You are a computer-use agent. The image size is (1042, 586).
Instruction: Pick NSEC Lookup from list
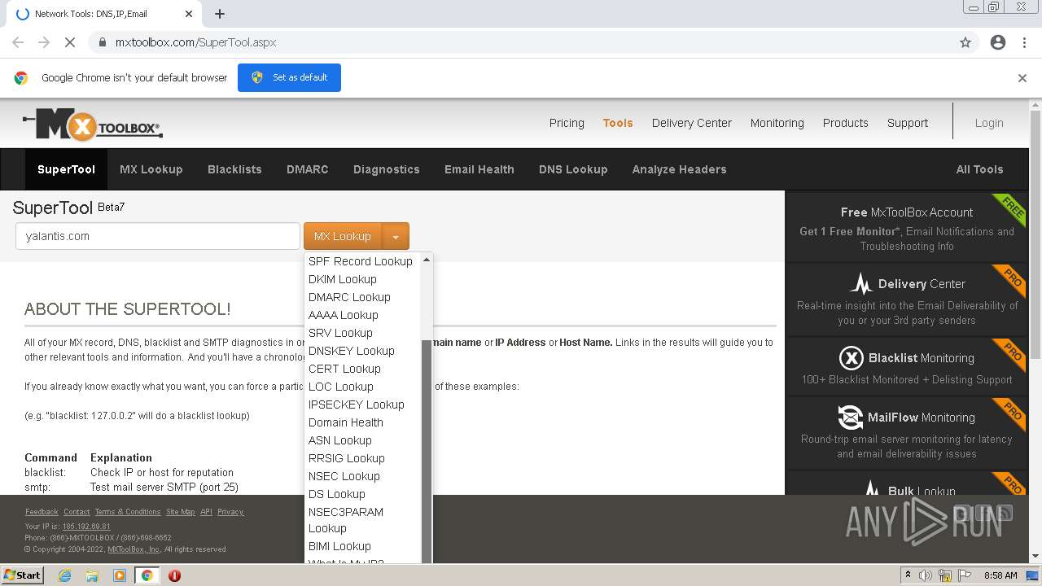tap(344, 476)
